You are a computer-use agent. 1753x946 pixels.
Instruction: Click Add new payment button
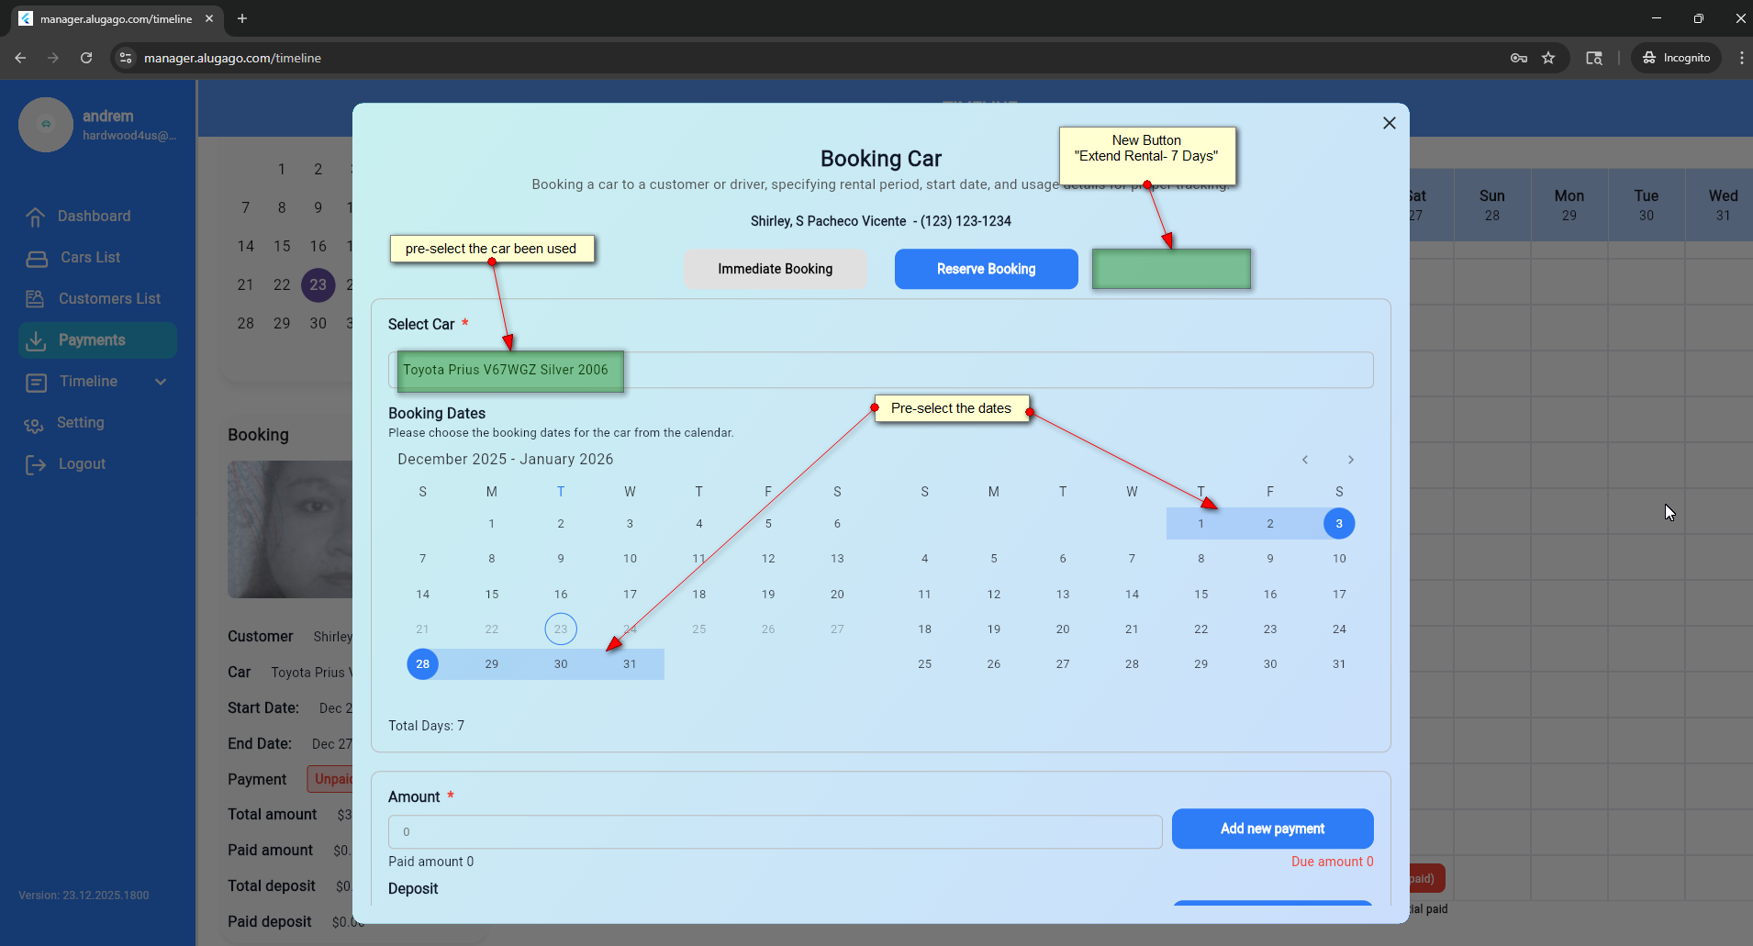tap(1272, 829)
